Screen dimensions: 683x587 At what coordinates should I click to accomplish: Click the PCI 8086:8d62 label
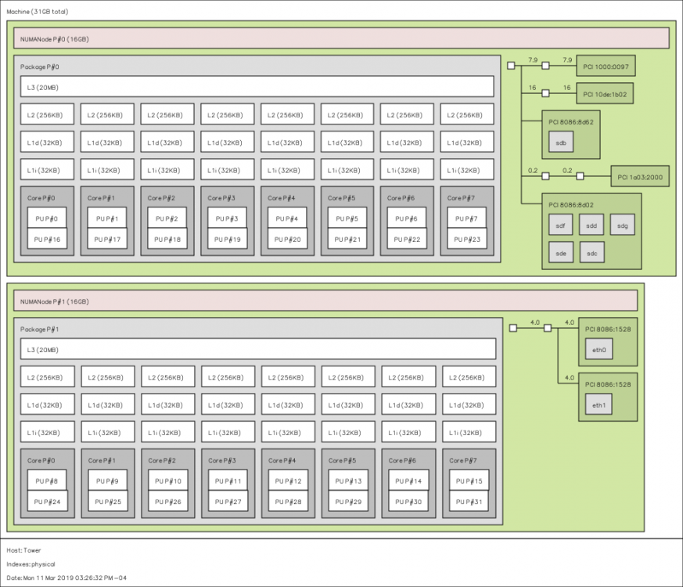pyautogui.click(x=571, y=122)
